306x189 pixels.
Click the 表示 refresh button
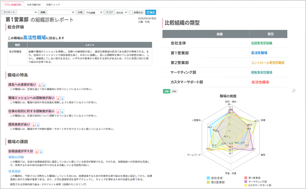point(151,12)
